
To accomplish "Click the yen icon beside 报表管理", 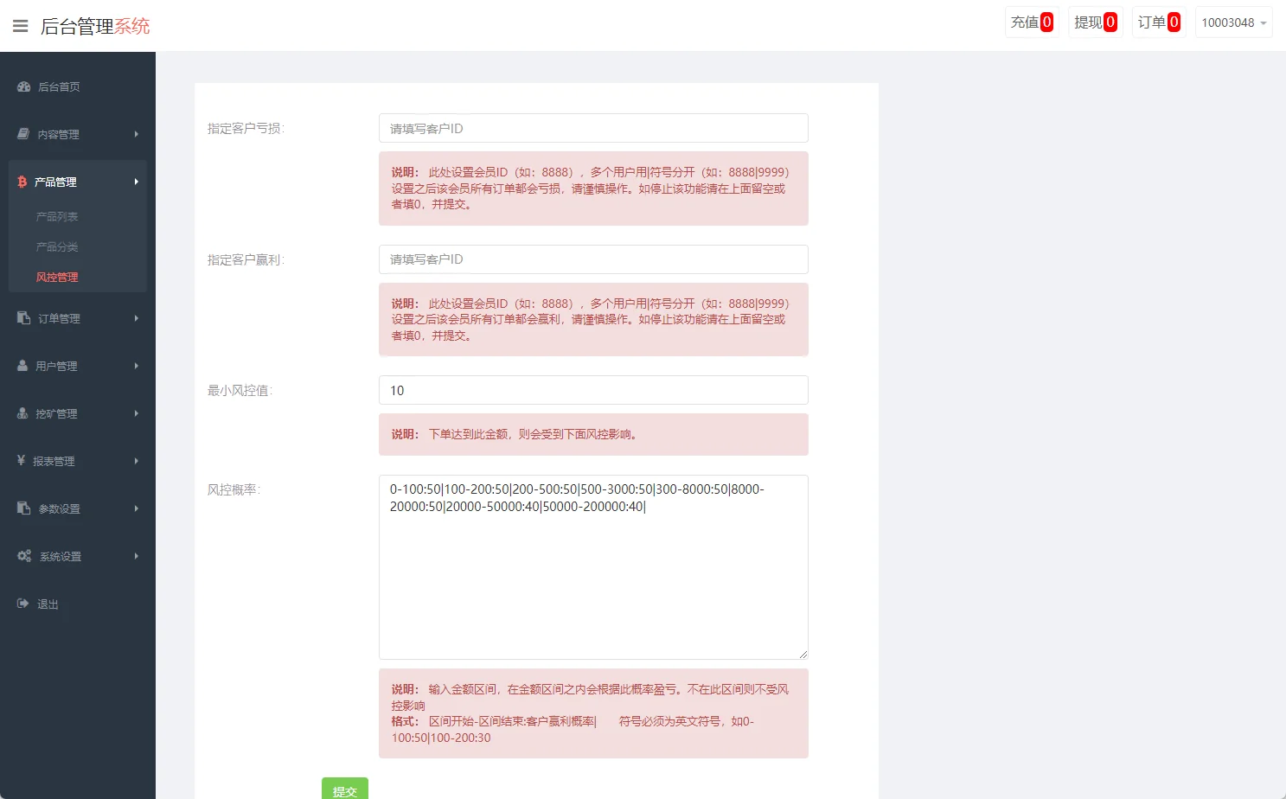I will tap(22, 461).
